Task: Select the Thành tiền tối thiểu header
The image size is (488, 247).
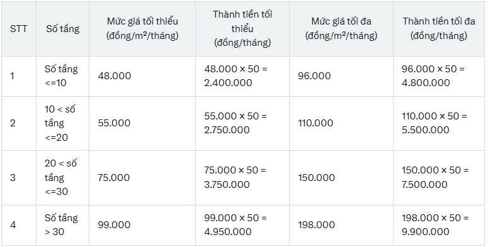Action: [x=242, y=29]
